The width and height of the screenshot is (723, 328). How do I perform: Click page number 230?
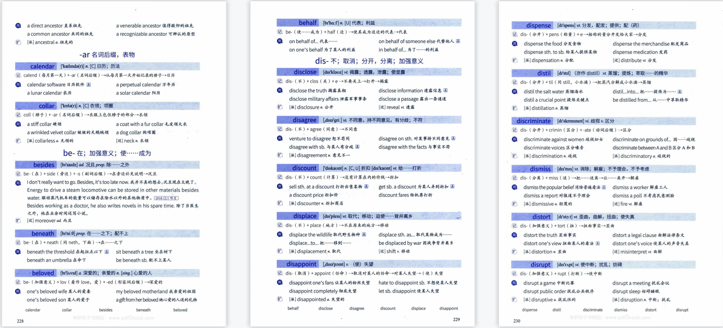tap(516, 321)
